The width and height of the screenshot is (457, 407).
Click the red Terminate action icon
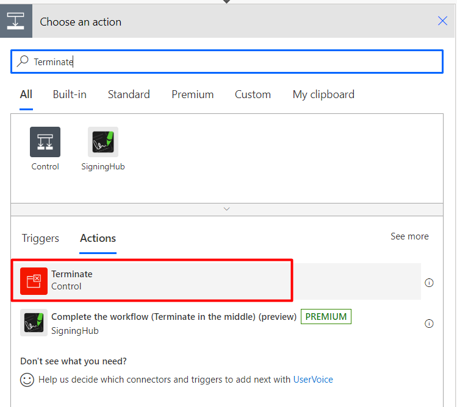pyautogui.click(x=34, y=281)
